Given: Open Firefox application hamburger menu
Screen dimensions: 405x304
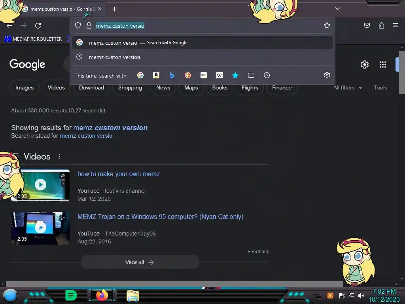Looking at the screenshot, I should point(395,25).
